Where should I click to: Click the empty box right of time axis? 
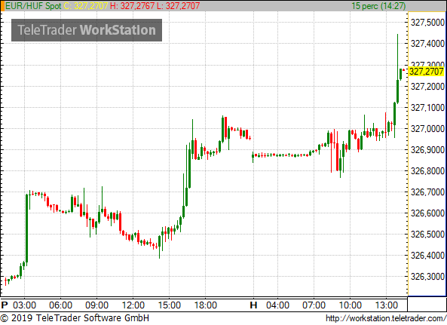coord(427,304)
